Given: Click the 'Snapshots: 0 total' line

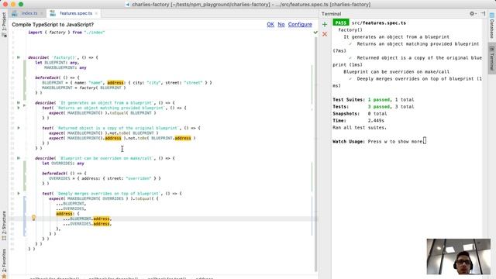Looking at the screenshot, I should tap(360, 114).
